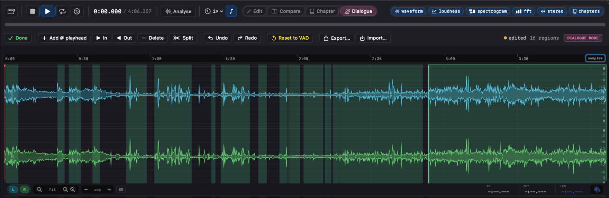The image size is (609, 198).
Task: Start playback with the Play button
Action: point(47,11)
